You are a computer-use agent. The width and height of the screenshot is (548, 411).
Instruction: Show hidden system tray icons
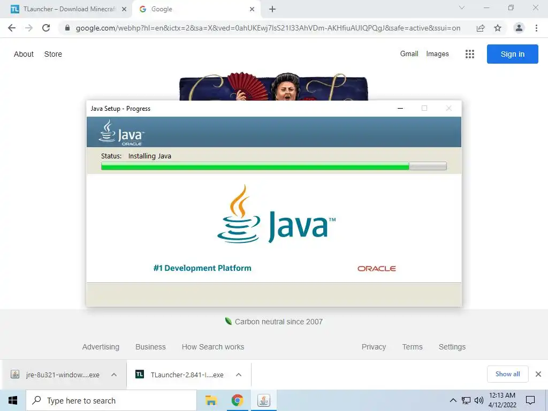453,400
